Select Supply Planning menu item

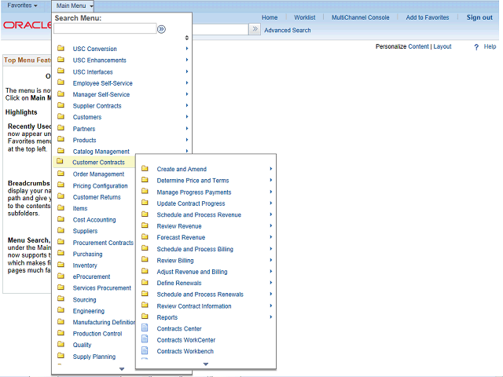tap(94, 357)
